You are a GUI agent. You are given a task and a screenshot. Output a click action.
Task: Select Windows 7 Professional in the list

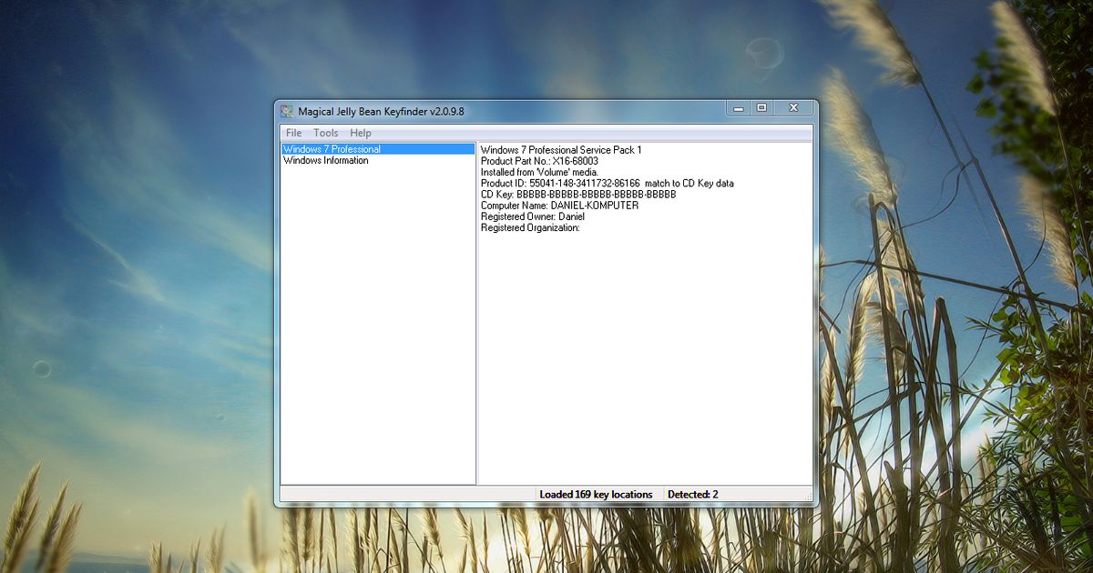point(332,149)
